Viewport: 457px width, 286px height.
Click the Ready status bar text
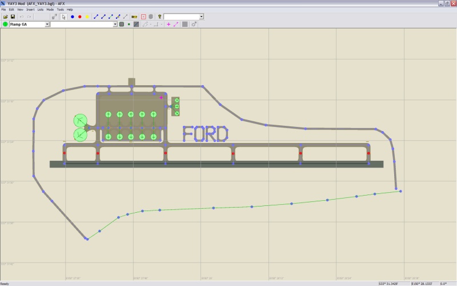(5, 284)
